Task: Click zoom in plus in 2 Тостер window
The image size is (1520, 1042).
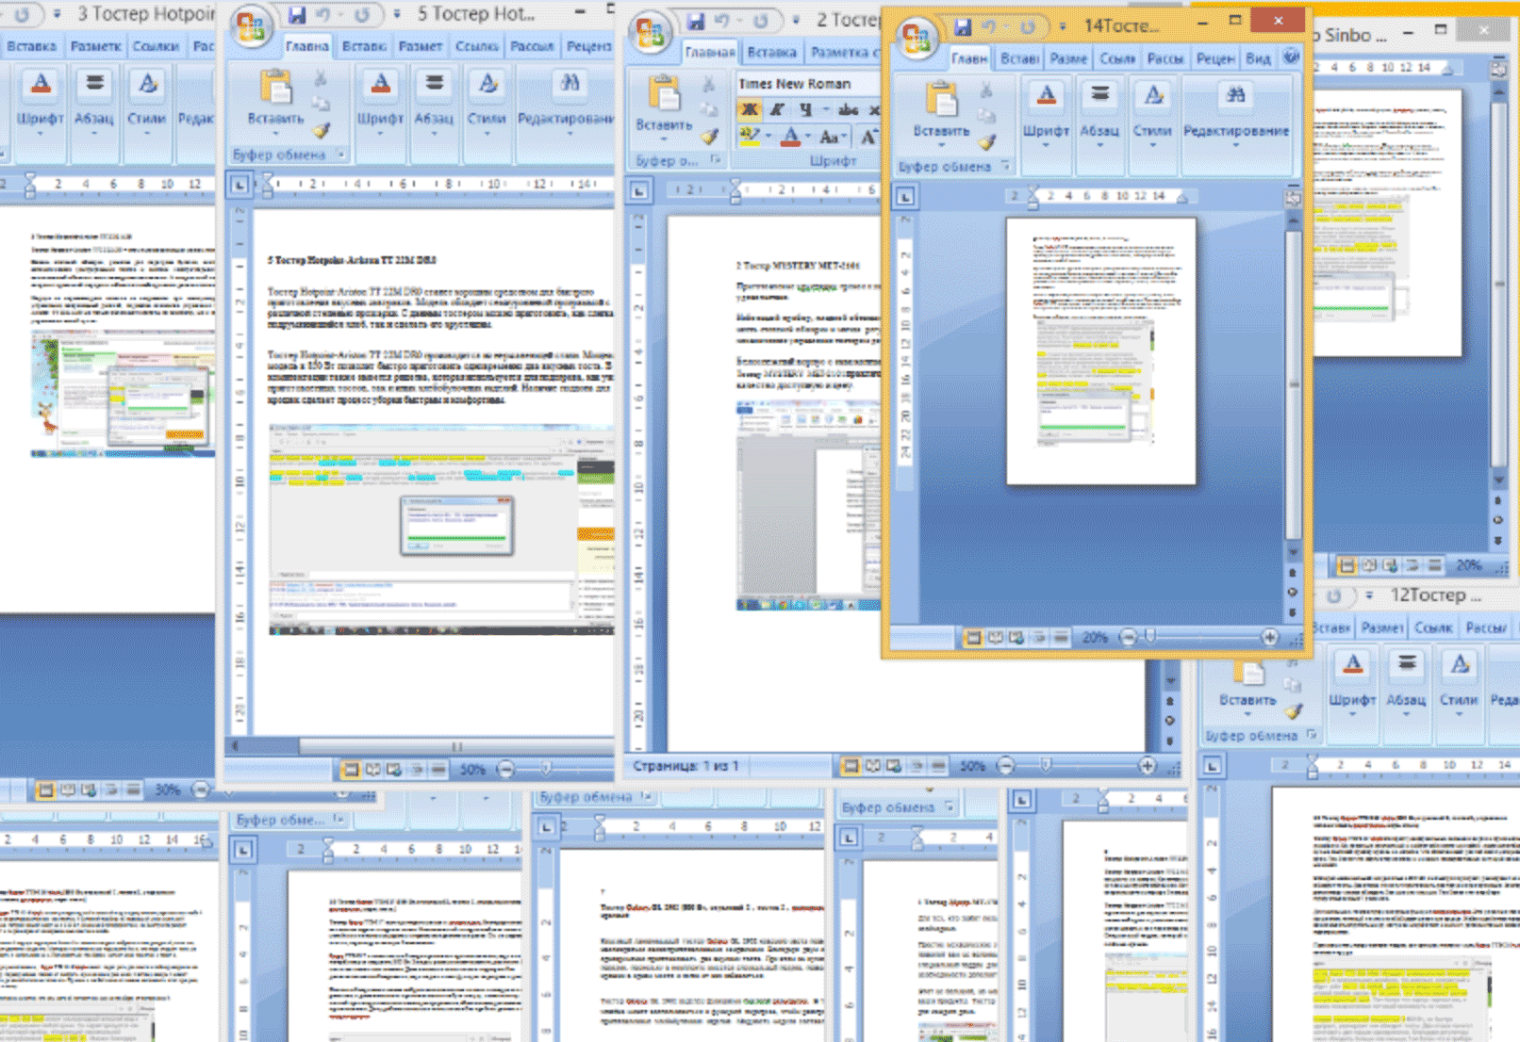Action: [x=1148, y=766]
